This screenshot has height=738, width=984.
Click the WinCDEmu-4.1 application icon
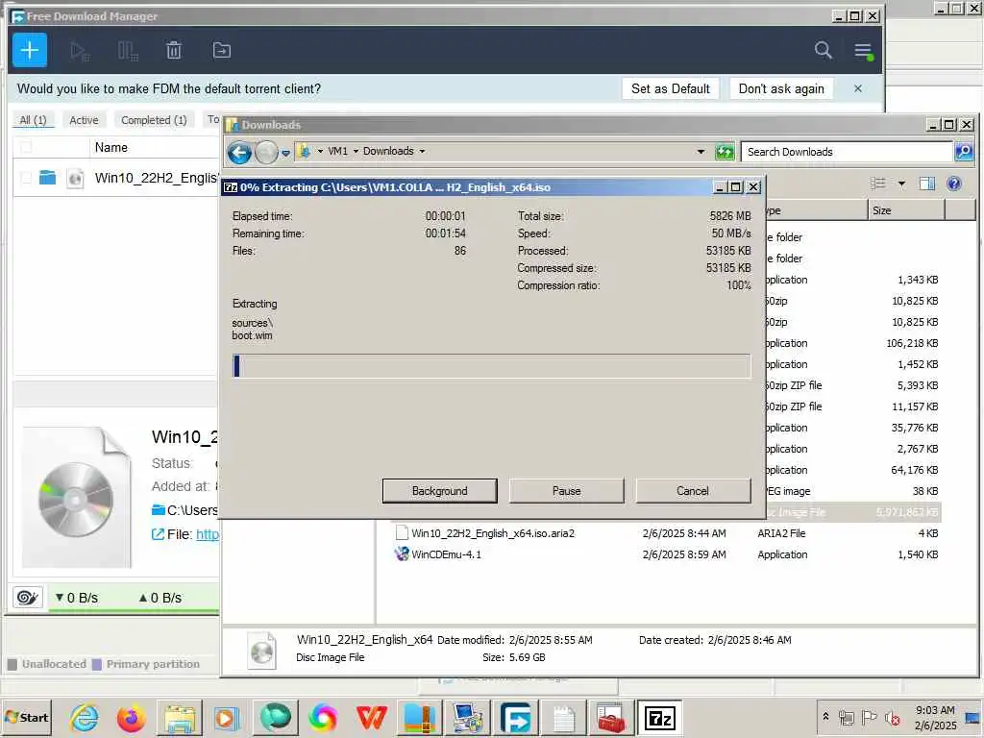pos(401,554)
